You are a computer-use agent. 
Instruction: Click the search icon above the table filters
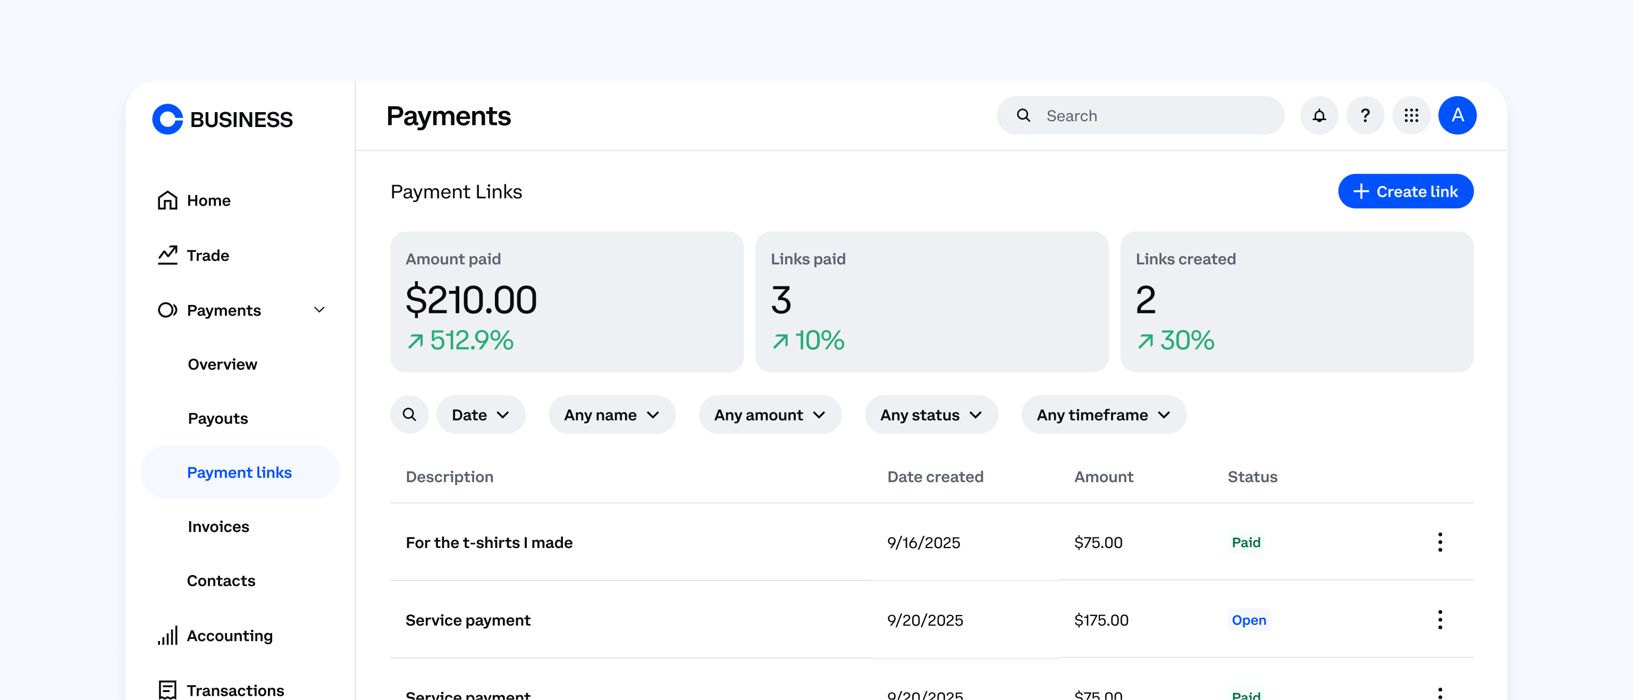(x=409, y=414)
